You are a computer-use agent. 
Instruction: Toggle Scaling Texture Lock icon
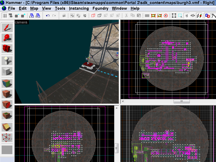tap(193, 16)
